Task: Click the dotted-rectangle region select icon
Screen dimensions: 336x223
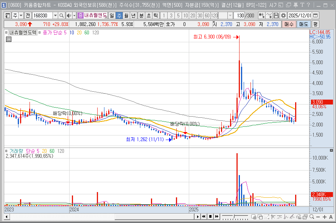Action: [266, 217]
